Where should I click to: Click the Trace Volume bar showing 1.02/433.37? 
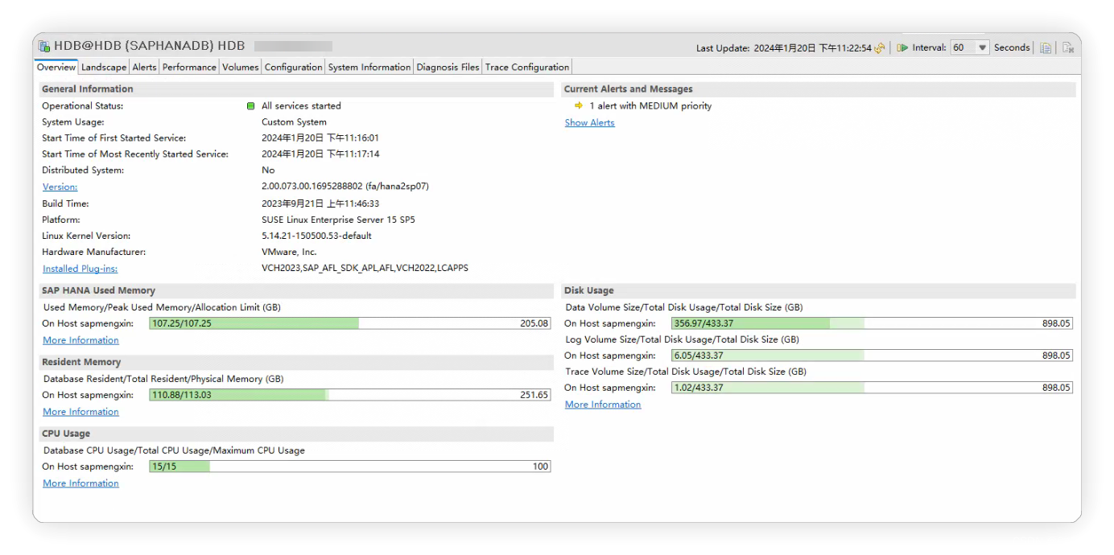coord(872,388)
